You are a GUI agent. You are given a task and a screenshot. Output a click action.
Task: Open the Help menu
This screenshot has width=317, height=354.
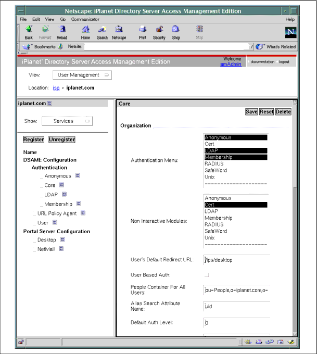coord(290,19)
